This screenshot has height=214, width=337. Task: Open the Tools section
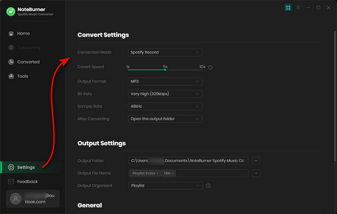[x=23, y=76]
